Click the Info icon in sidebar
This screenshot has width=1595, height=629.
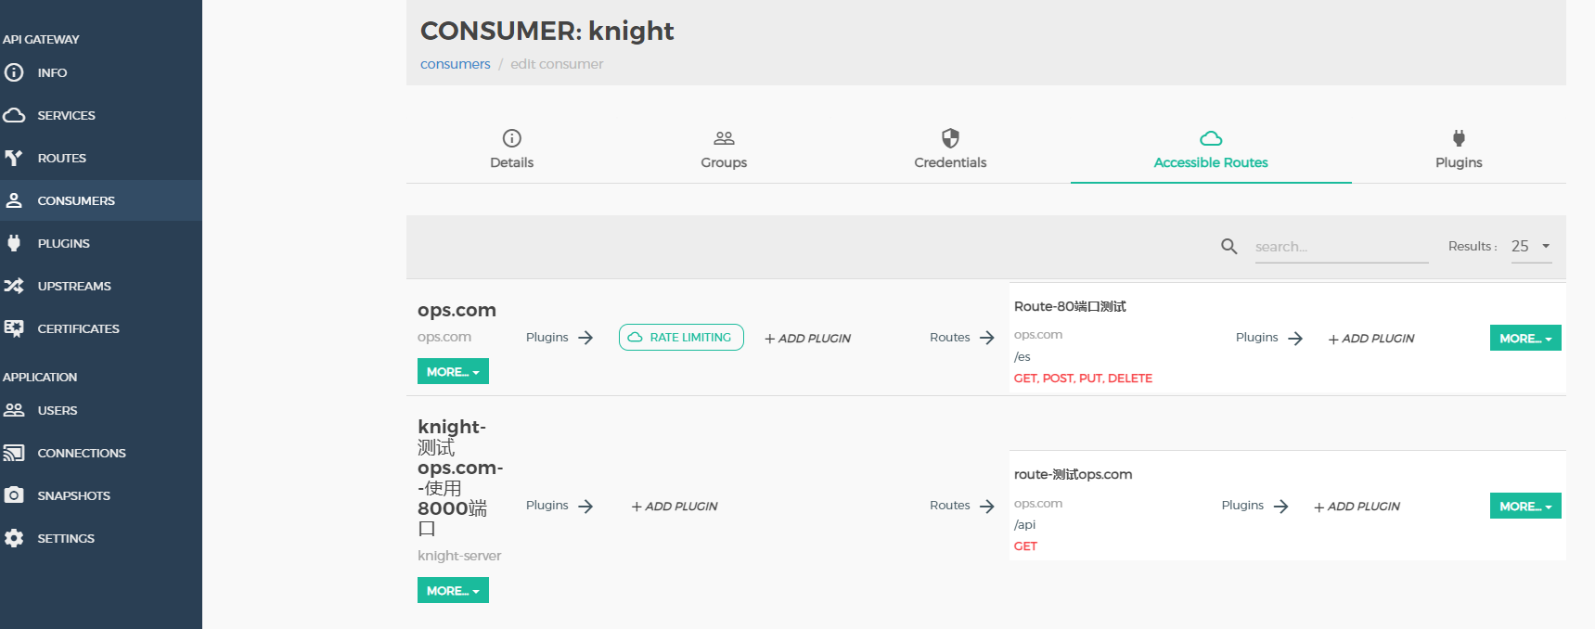pyautogui.click(x=14, y=72)
